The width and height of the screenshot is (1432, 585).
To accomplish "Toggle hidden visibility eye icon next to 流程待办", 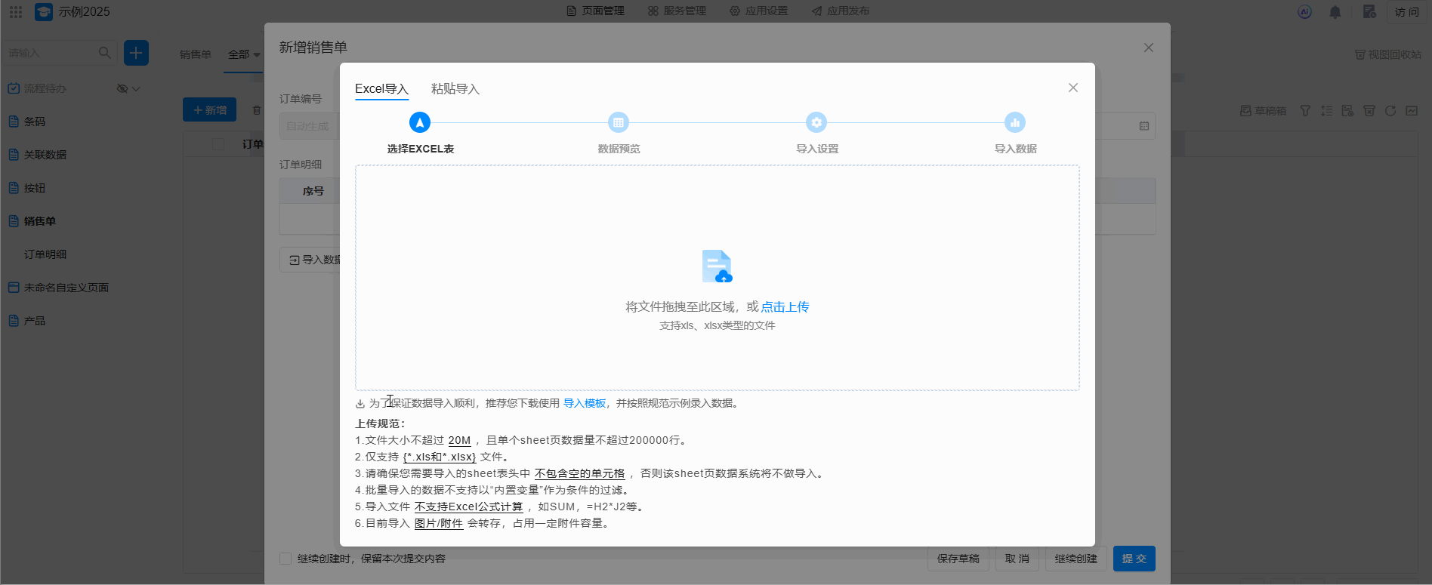I will tap(122, 88).
